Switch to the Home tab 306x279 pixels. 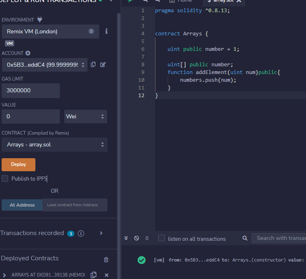pyautogui.click(x=181, y=1)
